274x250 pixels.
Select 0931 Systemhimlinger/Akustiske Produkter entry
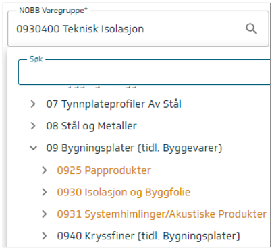[x=162, y=214]
